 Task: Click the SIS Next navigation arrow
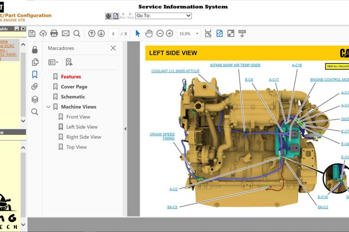pyautogui.click(x=130, y=16)
